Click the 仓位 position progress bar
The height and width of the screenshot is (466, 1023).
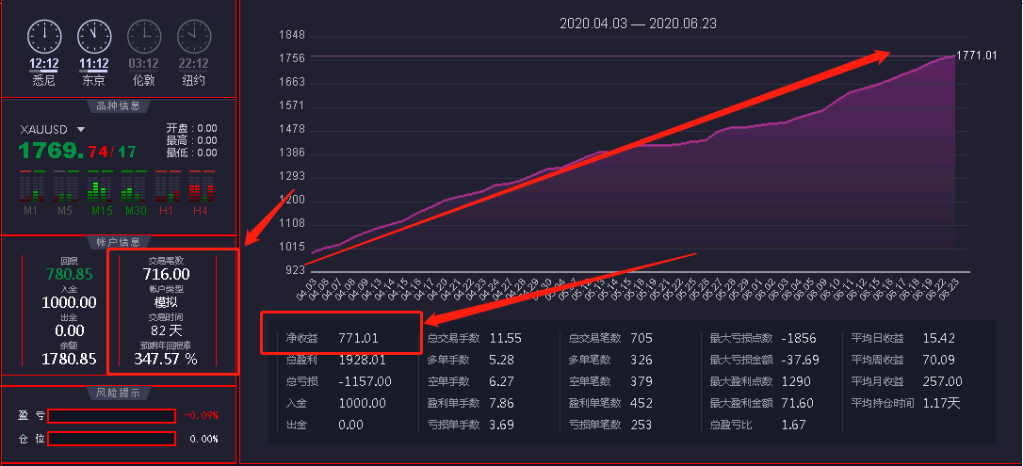111,439
